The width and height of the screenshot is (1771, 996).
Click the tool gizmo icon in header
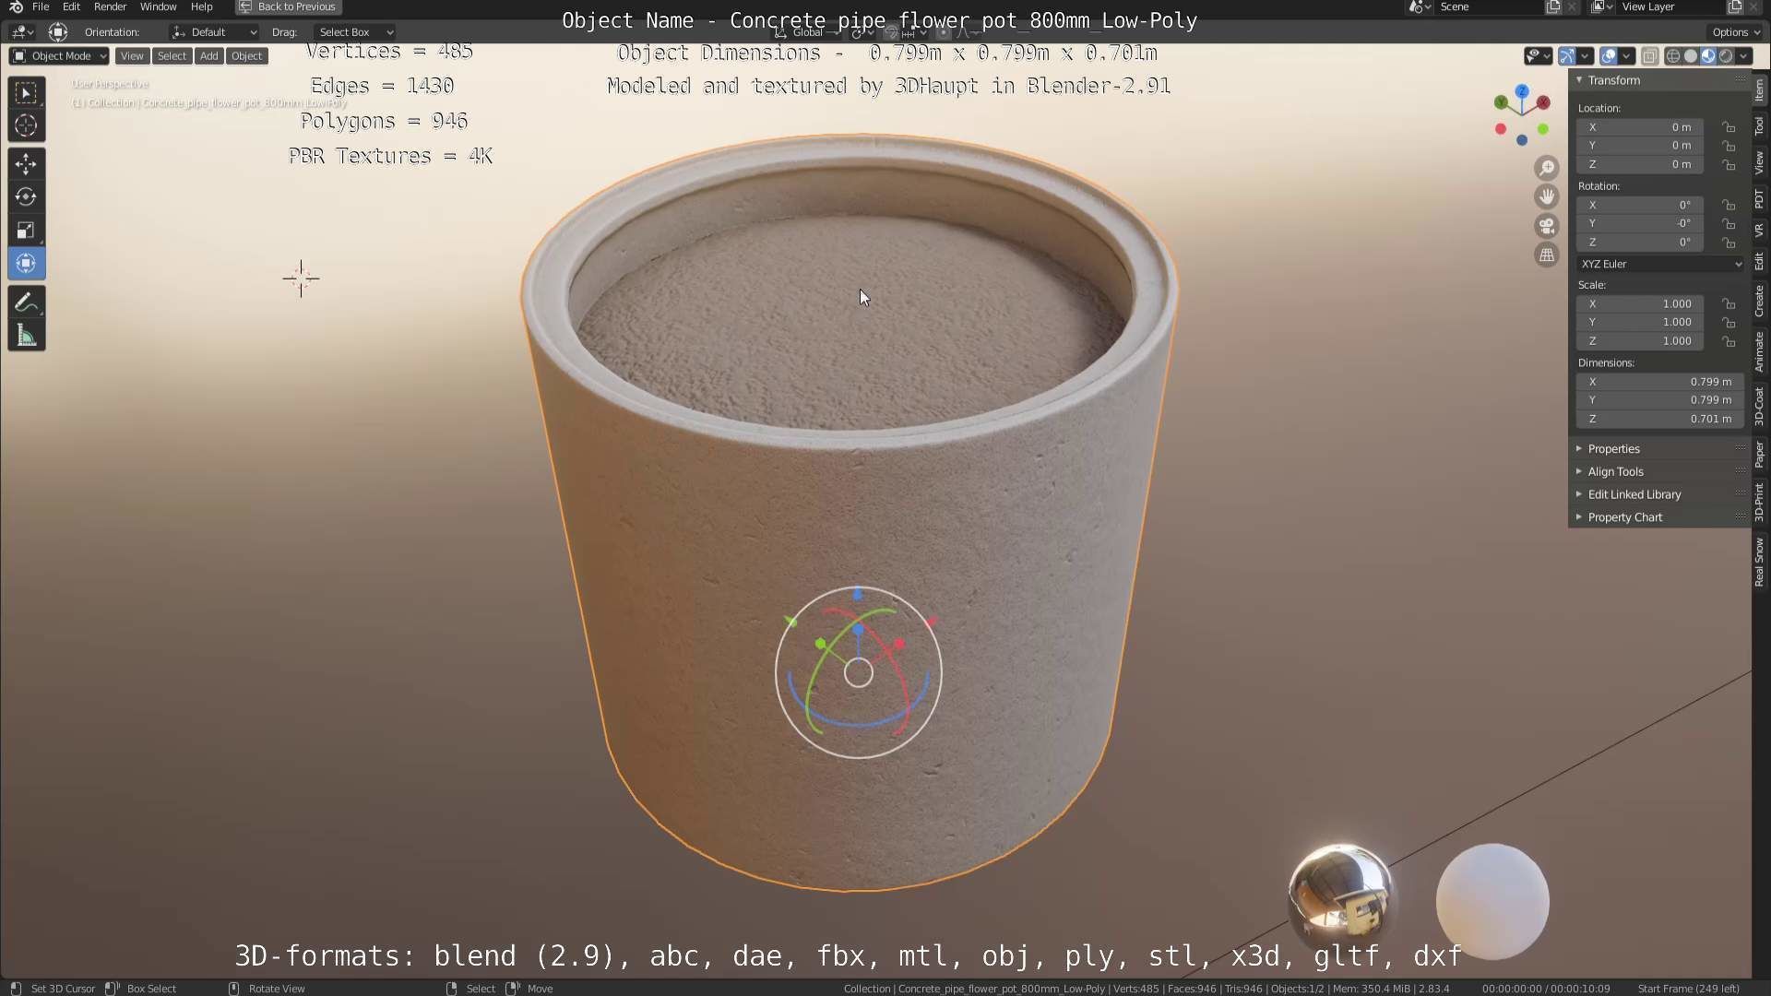pyautogui.click(x=58, y=32)
